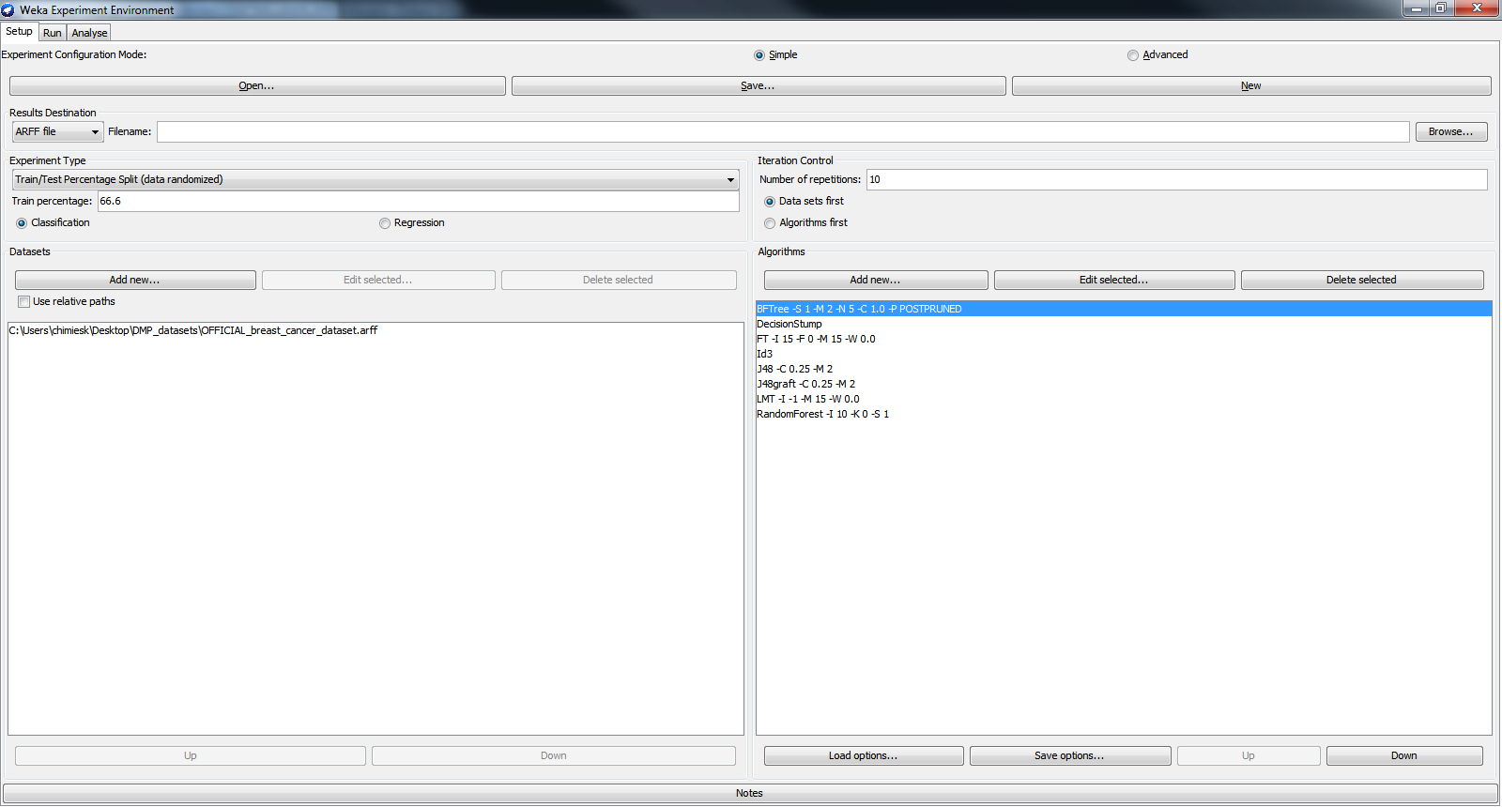Select the Setup tab

click(x=19, y=31)
